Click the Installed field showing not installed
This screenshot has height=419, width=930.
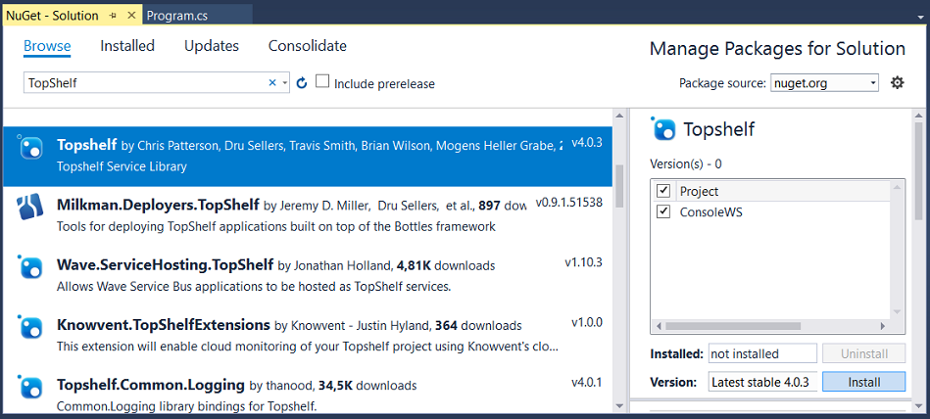(761, 353)
